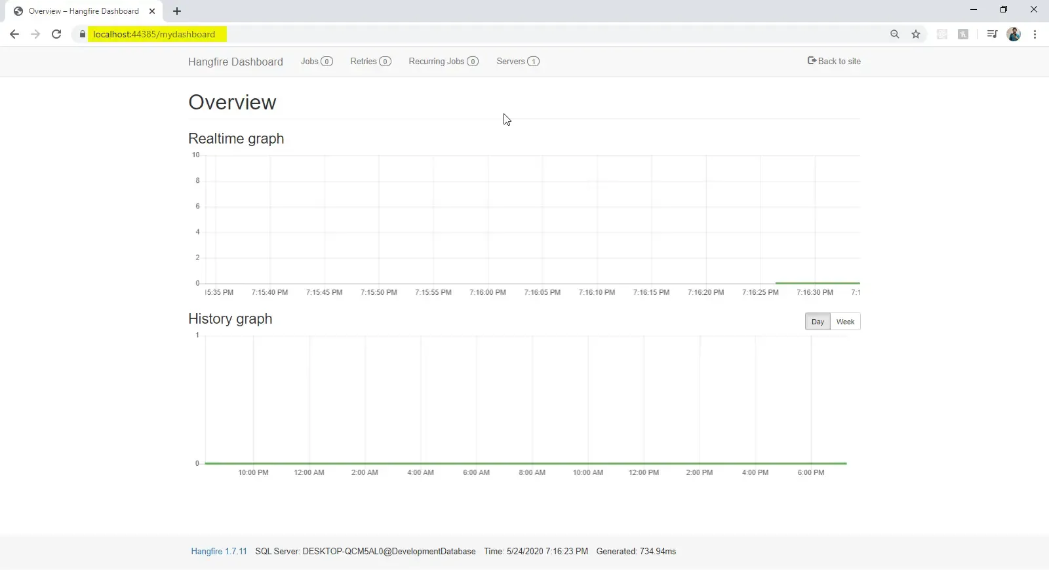Switch history graph to Day view
This screenshot has height=570, width=1049.
click(x=817, y=322)
